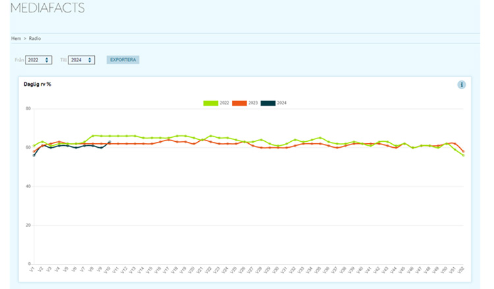Open the Till year dropdown
494x289 pixels.
point(82,60)
